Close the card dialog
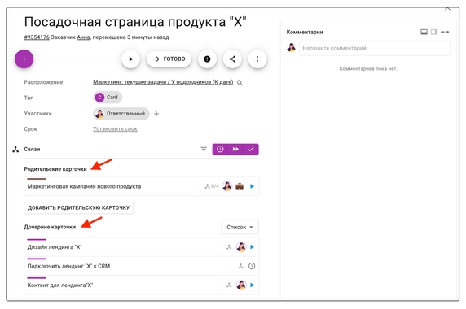 (447, 8)
